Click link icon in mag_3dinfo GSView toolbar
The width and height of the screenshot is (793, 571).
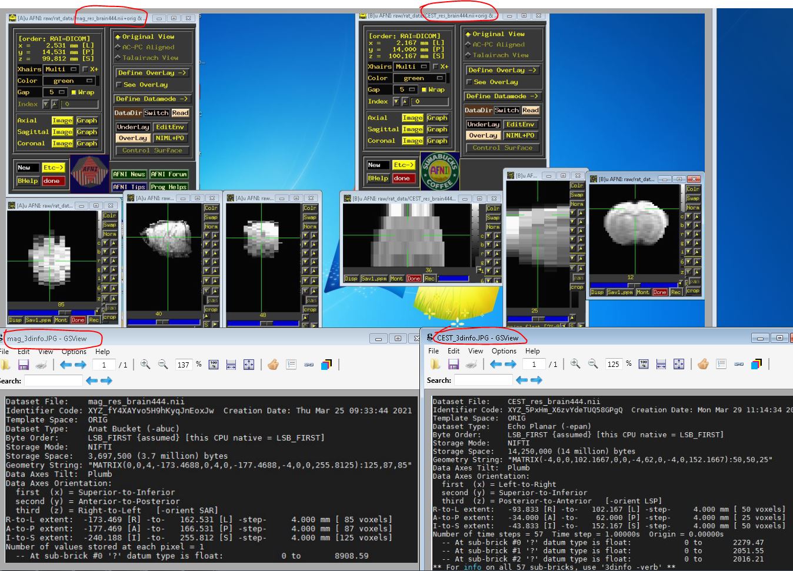[x=309, y=365]
